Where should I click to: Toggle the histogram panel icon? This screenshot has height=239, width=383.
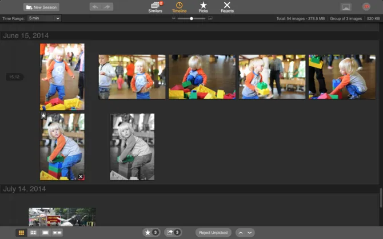346,7
